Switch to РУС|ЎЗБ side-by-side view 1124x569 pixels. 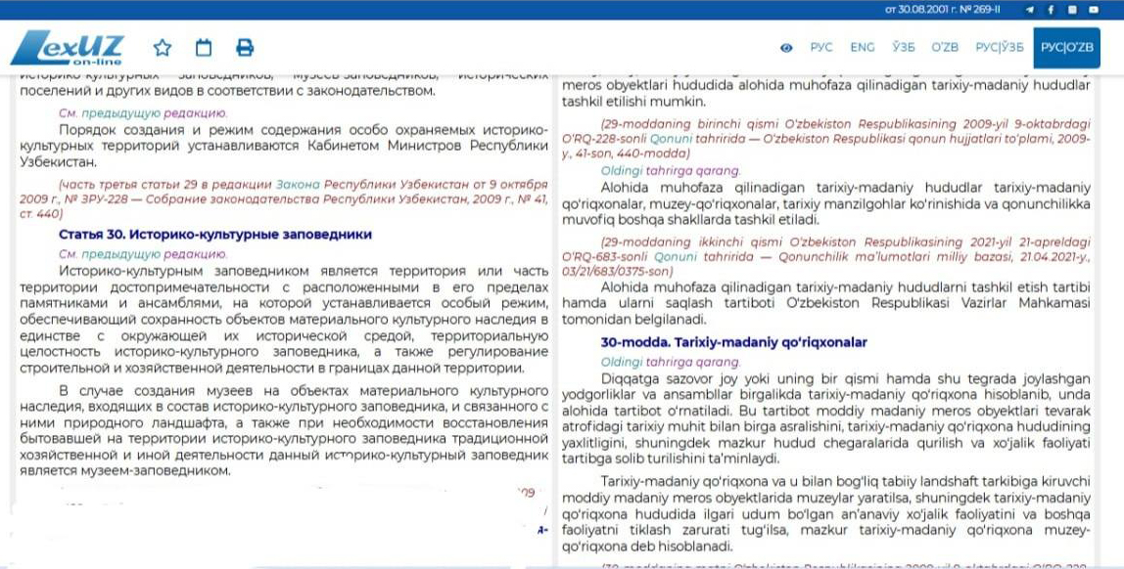click(999, 48)
